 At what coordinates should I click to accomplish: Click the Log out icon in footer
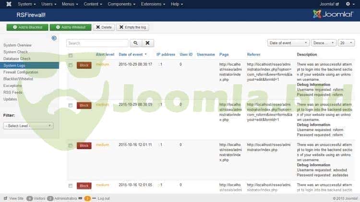[94, 198]
